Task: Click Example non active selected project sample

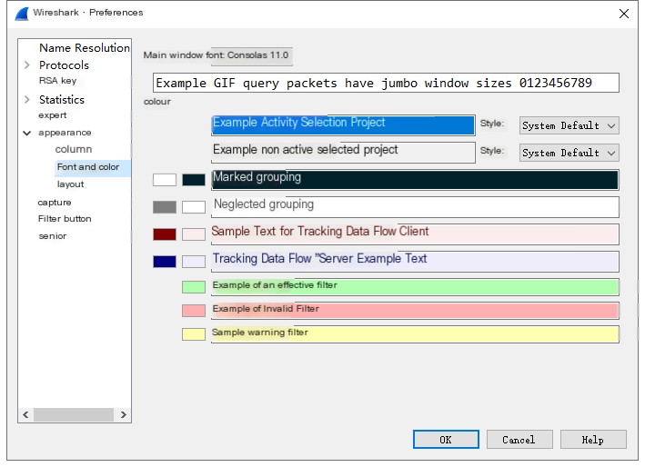Action: [343, 153]
